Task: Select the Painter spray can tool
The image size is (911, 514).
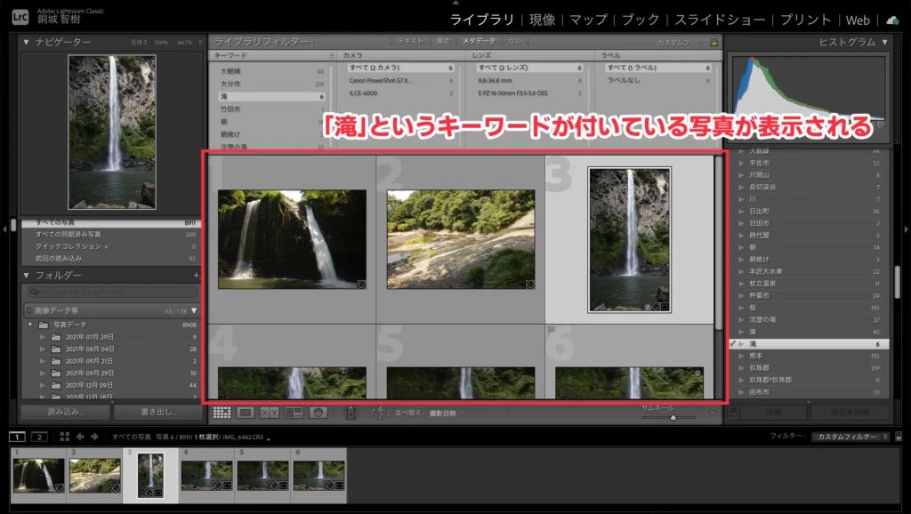Action: click(x=351, y=413)
